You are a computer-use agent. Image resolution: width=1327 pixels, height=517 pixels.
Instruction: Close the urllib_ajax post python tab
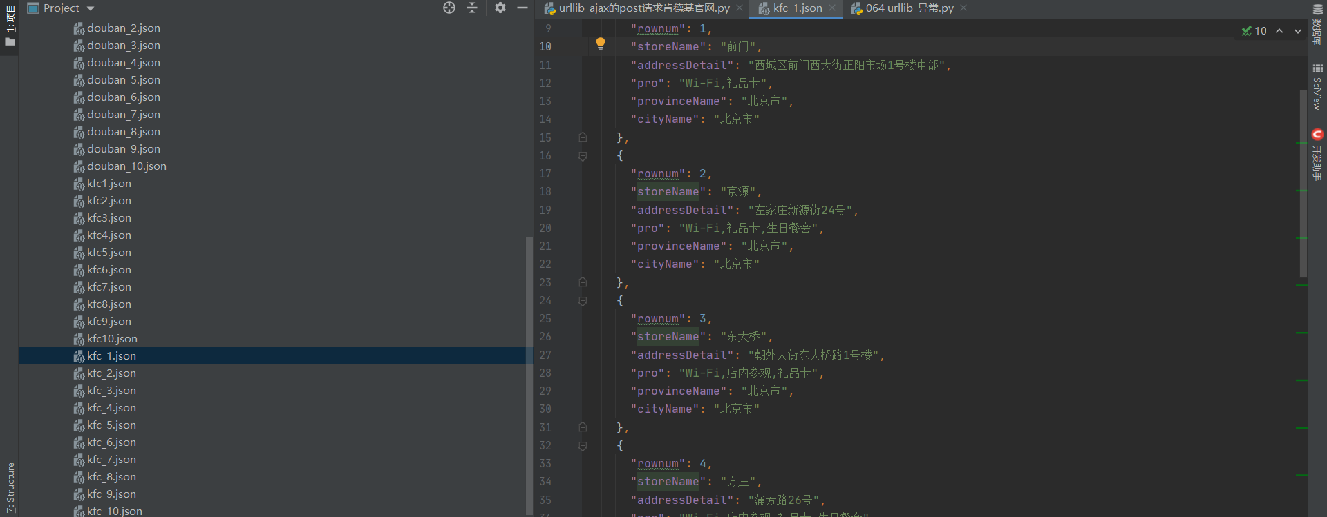740,8
